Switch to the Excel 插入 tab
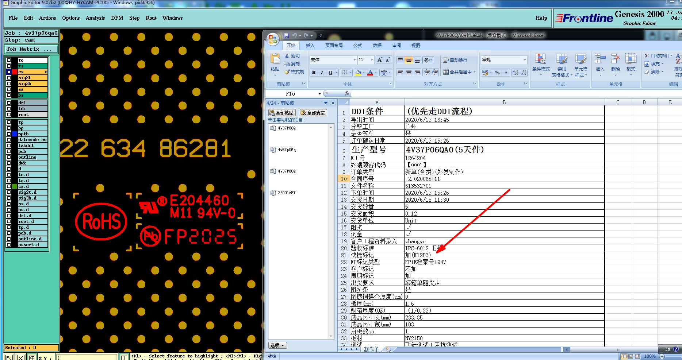This screenshot has height=360, width=682. coord(310,46)
